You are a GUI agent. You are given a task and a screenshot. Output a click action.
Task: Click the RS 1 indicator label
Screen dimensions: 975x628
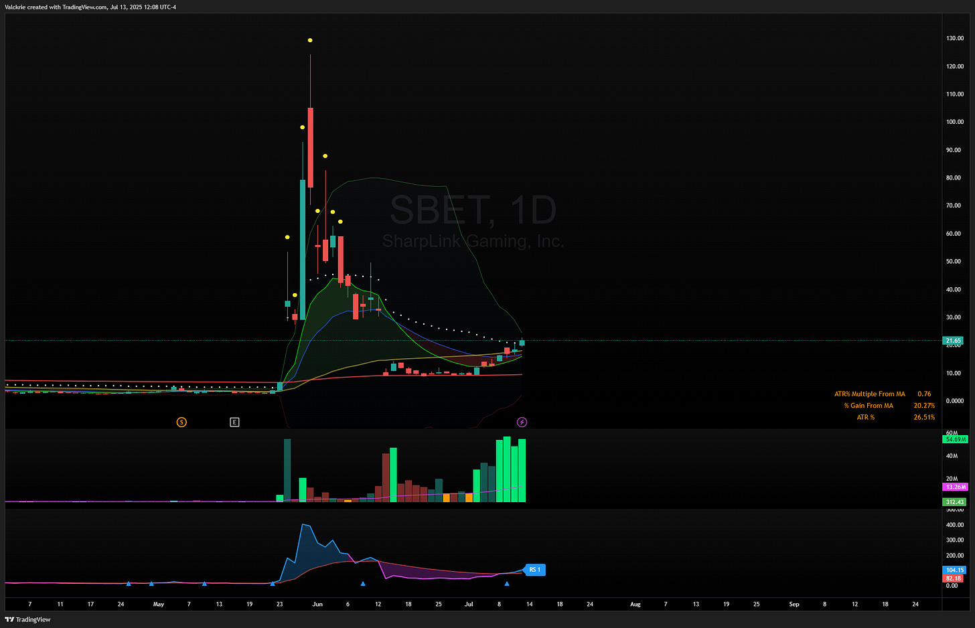coord(534,570)
